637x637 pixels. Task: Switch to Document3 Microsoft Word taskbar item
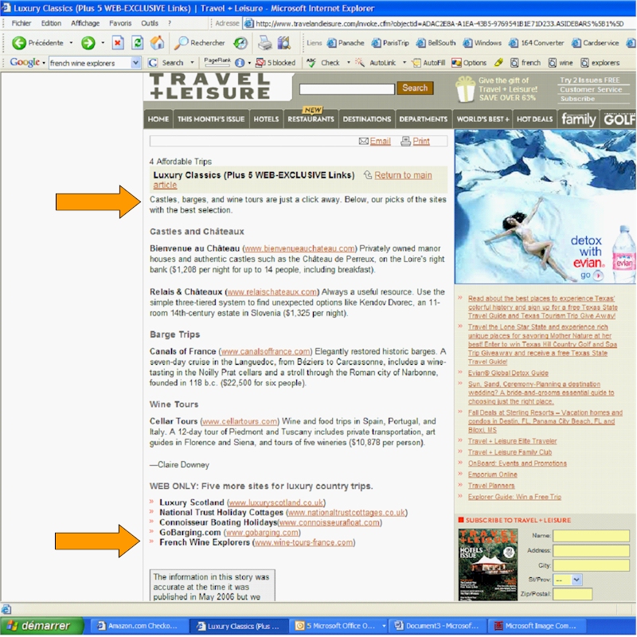(437, 626)
